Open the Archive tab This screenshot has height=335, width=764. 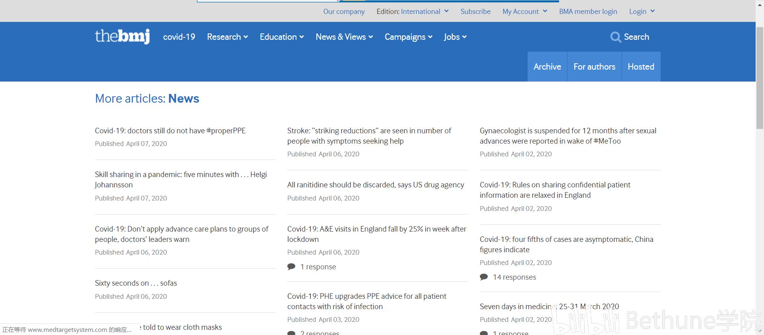tap(547, 67)
